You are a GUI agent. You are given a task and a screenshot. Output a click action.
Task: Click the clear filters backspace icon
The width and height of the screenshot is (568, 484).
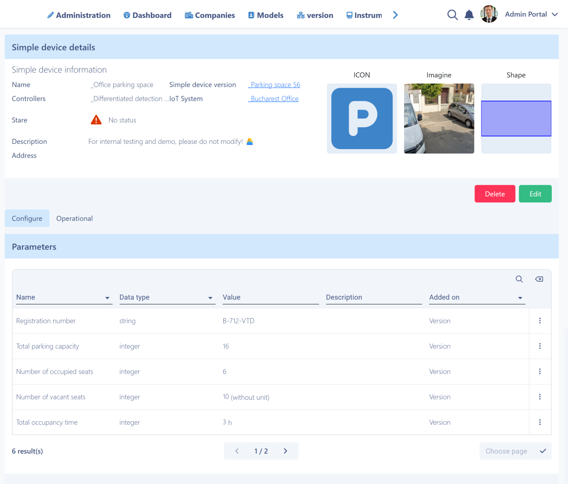539,279
